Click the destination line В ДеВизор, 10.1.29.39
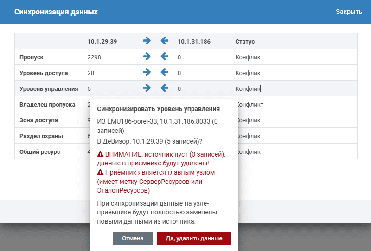Image resolution: width=371 pixels, height=251 pixels. (x=150, y=141)
